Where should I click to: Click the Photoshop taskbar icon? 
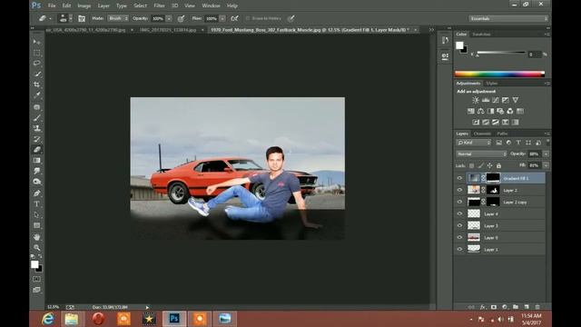coord(174,319)
